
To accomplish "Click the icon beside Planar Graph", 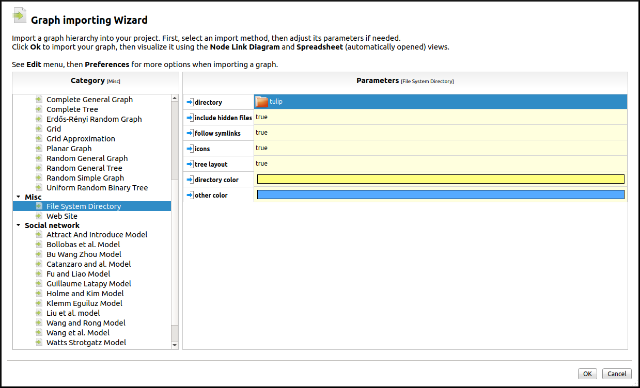I will [39, 149].
